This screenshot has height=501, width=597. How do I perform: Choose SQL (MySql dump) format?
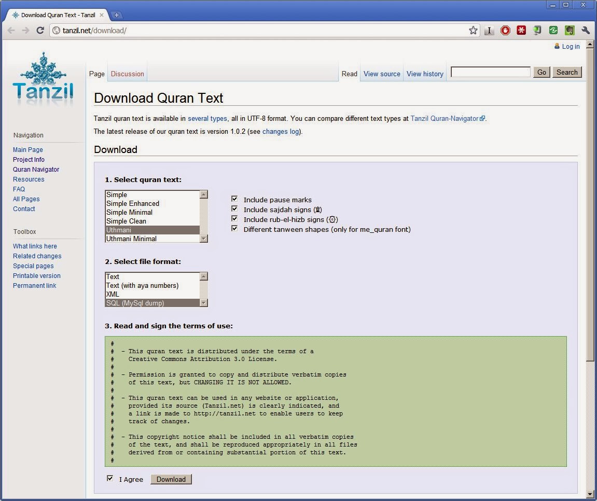(152, 303)
